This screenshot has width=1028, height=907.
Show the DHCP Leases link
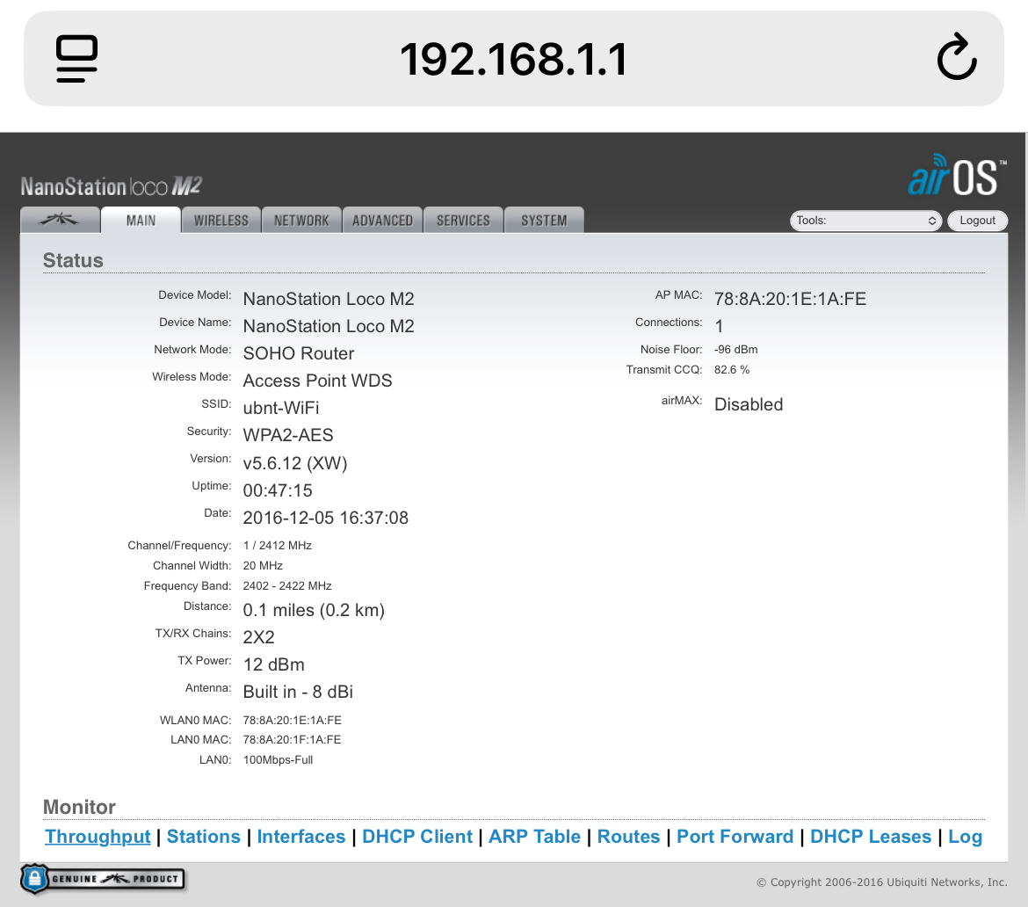coord(871,837)
